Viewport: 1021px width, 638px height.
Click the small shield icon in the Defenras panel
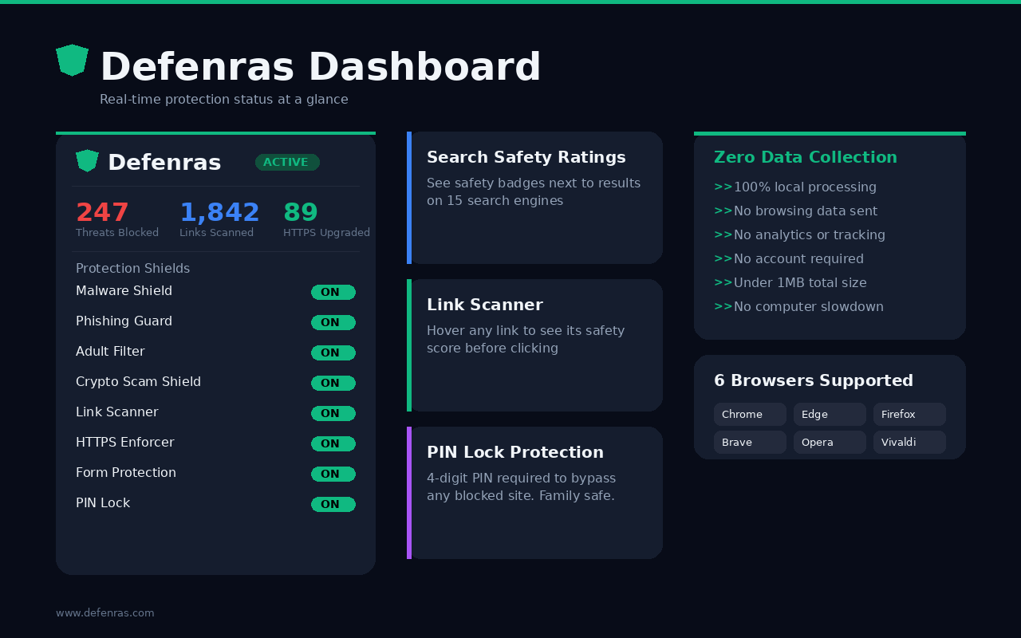[87, 161]
